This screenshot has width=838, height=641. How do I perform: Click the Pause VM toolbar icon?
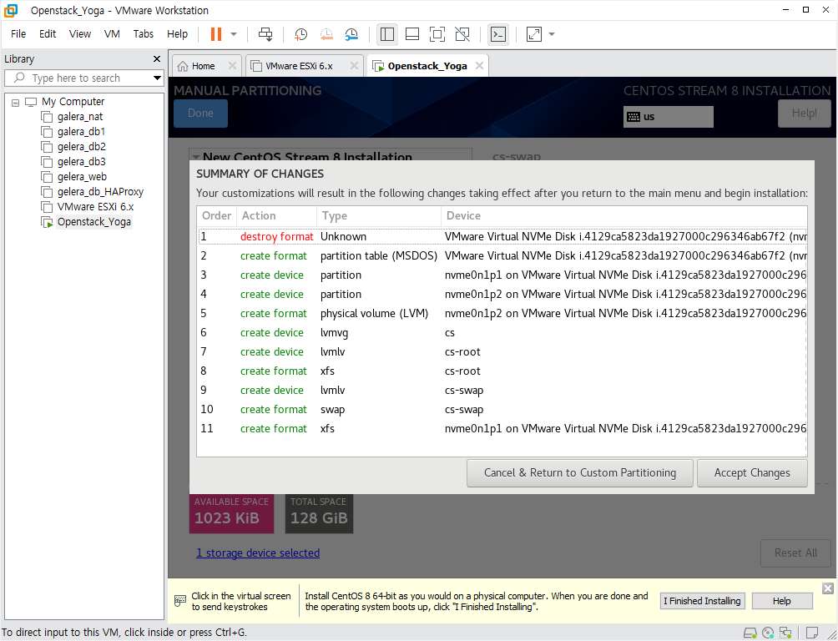pos(216,34)
